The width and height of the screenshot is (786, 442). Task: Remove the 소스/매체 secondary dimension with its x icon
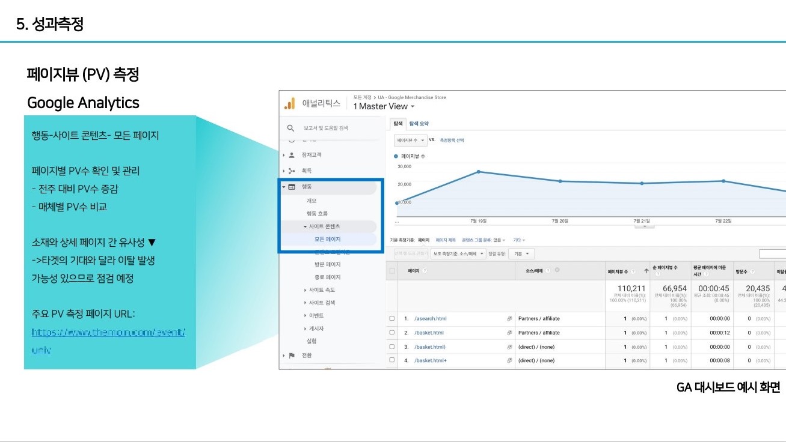pos(557,270)
